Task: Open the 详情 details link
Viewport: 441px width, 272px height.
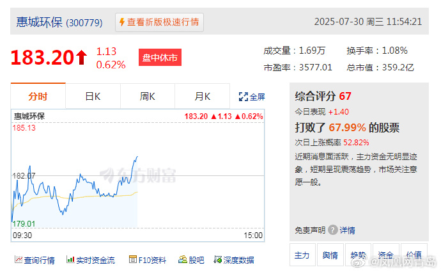Action: point(347,230)
